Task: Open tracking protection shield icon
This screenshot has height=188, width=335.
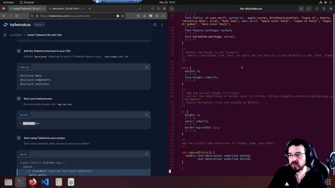Action: 32,16
